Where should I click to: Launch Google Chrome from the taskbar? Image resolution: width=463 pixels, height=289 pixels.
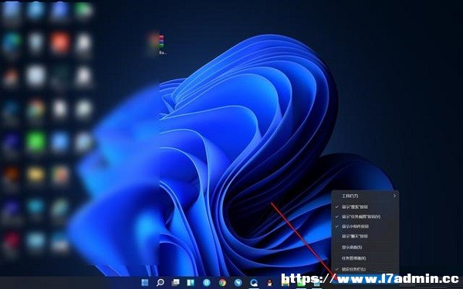222,283
